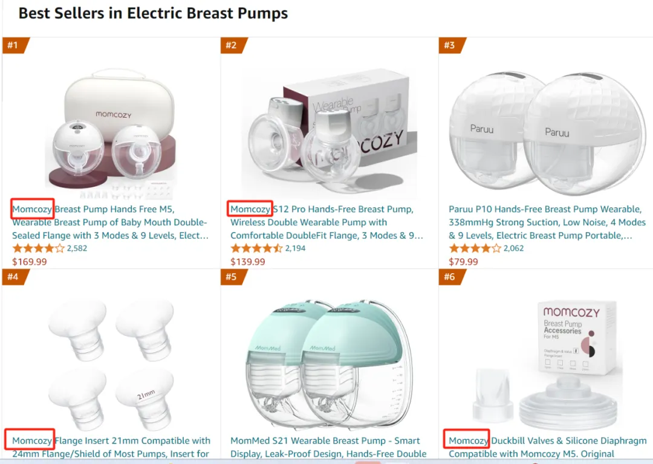Click the #6 bestseller rank badge
The width and height of the screenshot is (653, 464).
pos(452,277)
